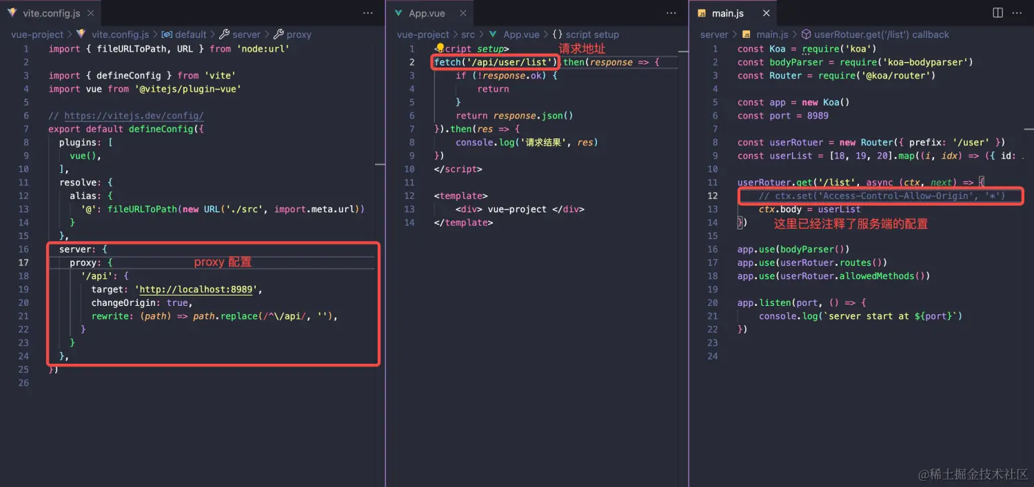The height and width of the screenshot is (487, 1034).
Task: Click the koa-bodyparser require line
Action: click(855, 62)
